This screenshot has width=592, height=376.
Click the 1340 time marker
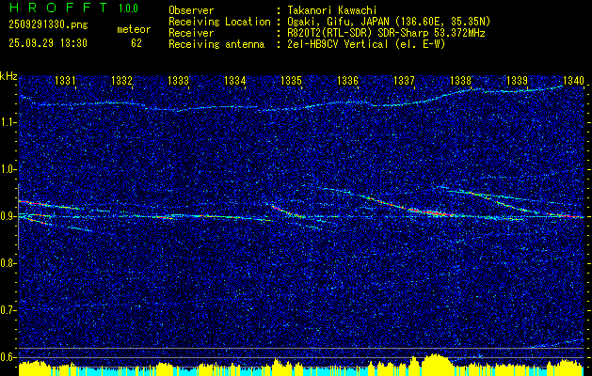573,80
